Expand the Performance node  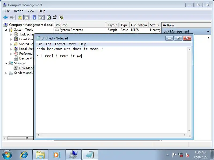(x=11, y=54)
